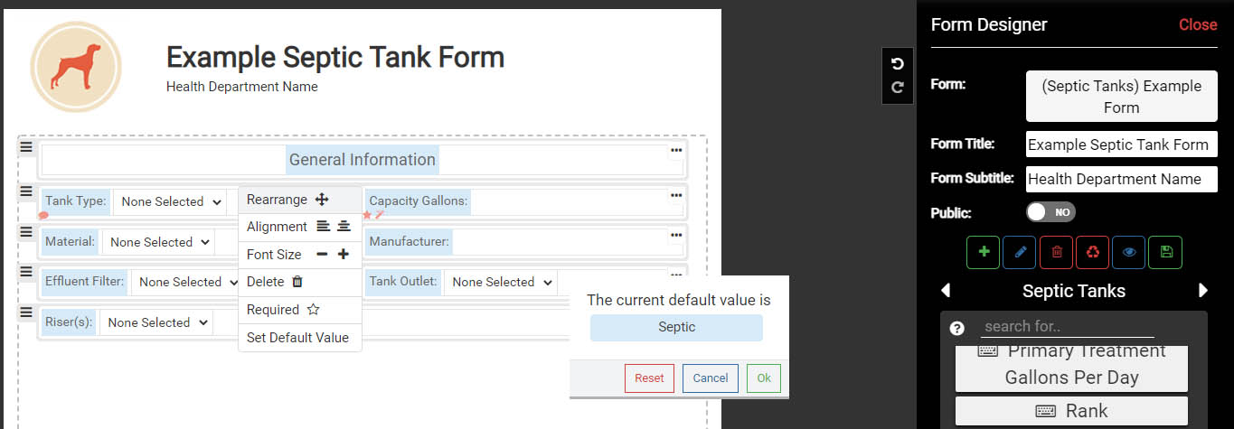Click the Reset button

click(x=649, y=378)
